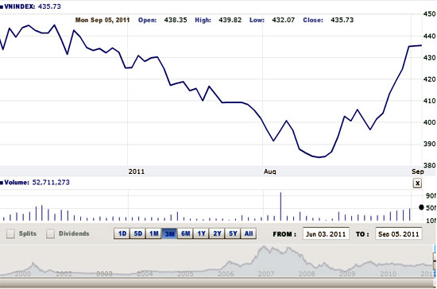Select the 2Y time range
The image size is (437, 289).
coord(217,233)
